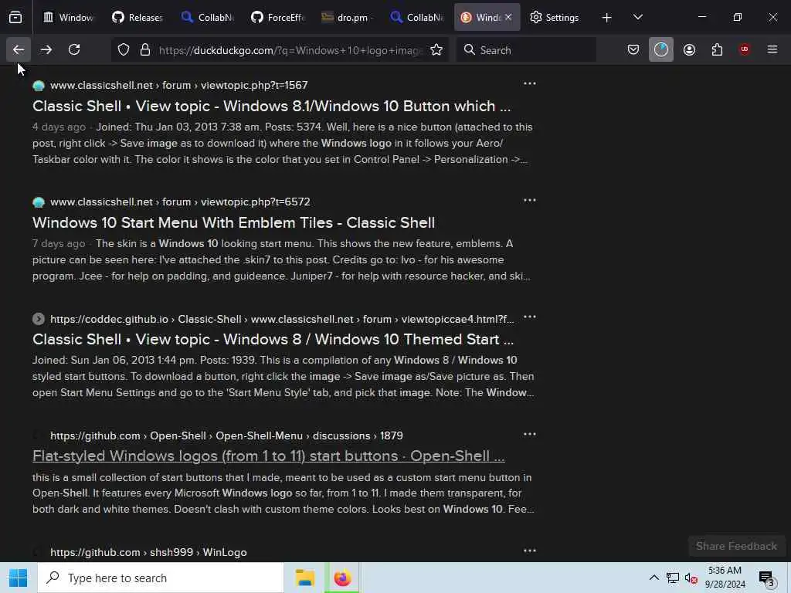Switch to the dro.pm tab
Viewport: 791px width, 593px height.
[347, 18]
